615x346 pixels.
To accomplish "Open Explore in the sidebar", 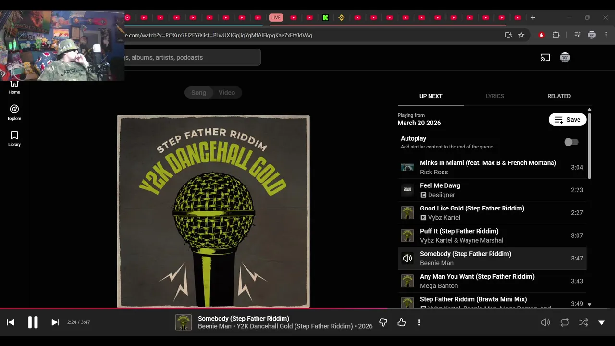I will point(14,113).
